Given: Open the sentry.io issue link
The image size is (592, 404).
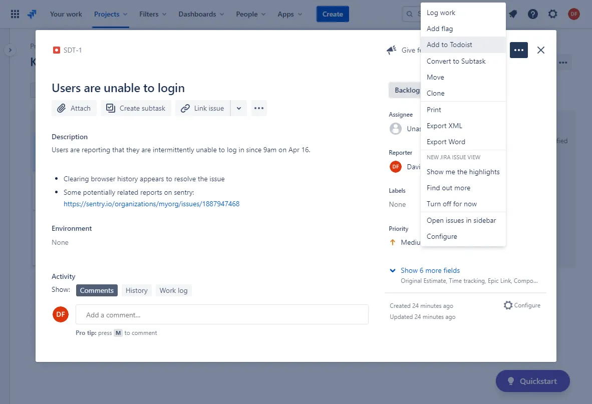Looking at the screenshot, I should pos(151,204).
